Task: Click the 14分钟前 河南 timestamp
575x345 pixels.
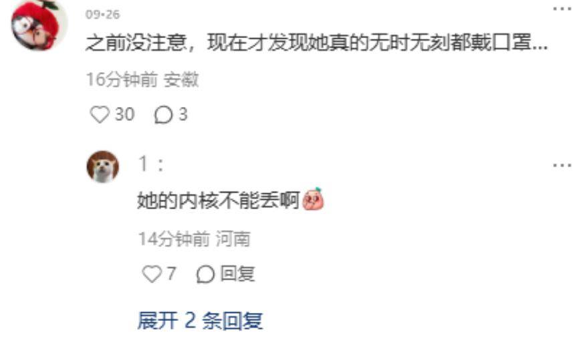Action: (x=195, y=239)
